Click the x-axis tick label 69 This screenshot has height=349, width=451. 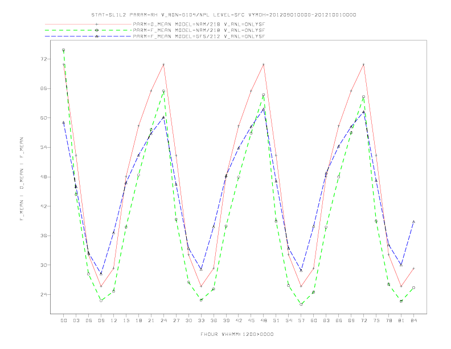pyautogui.click(x=351, y=320)
